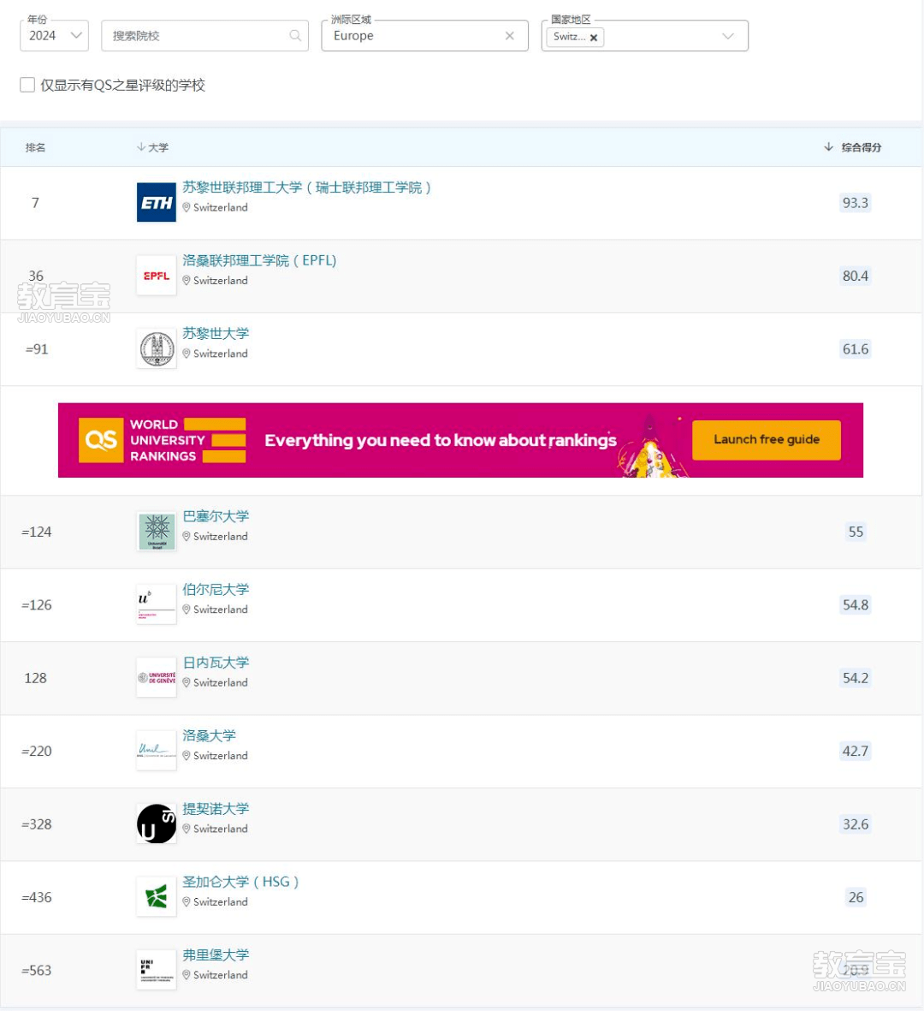Clear the Europe region filter
This screenshot has width=924, height=1011.
(510, 35)
